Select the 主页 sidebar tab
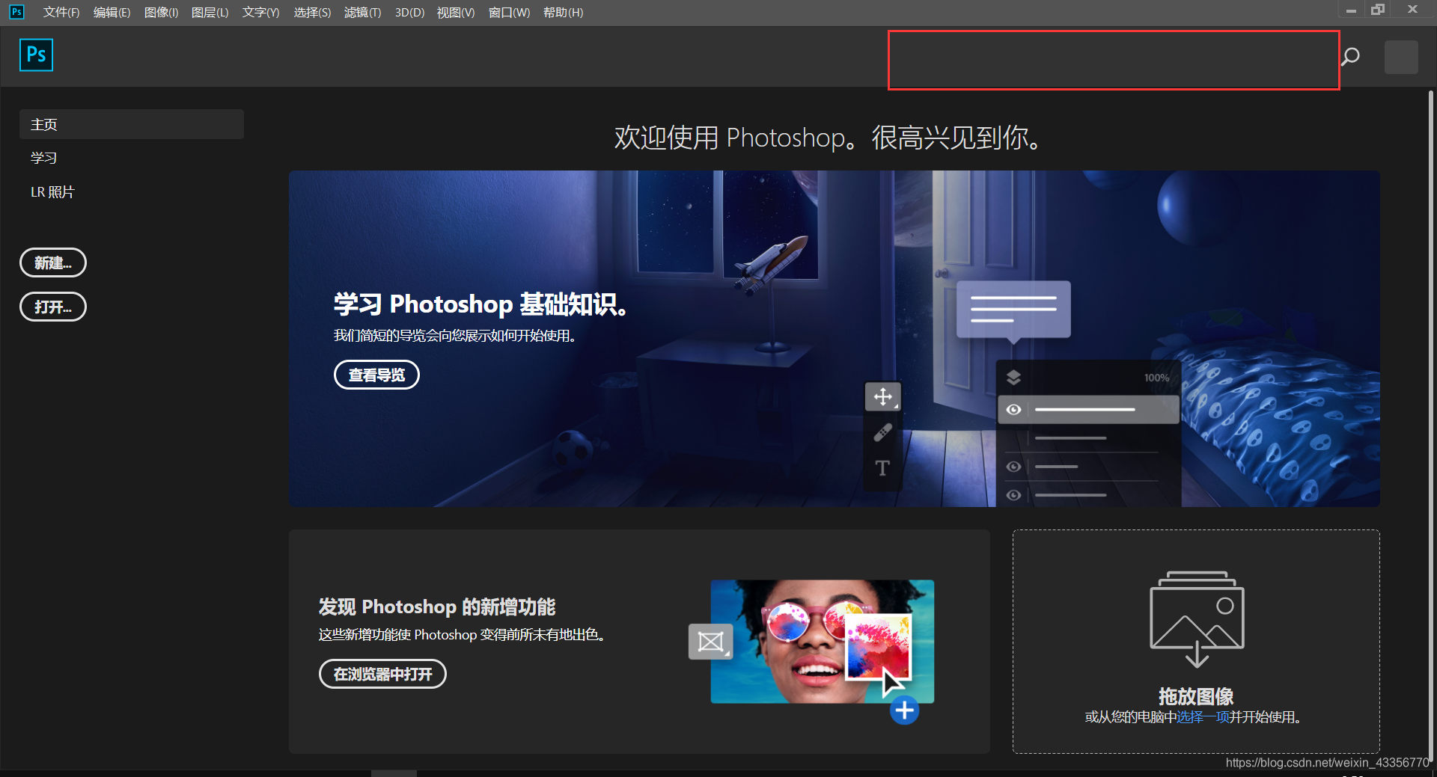The width and height of the screenshot is (1437, 777). pos(132,124)
